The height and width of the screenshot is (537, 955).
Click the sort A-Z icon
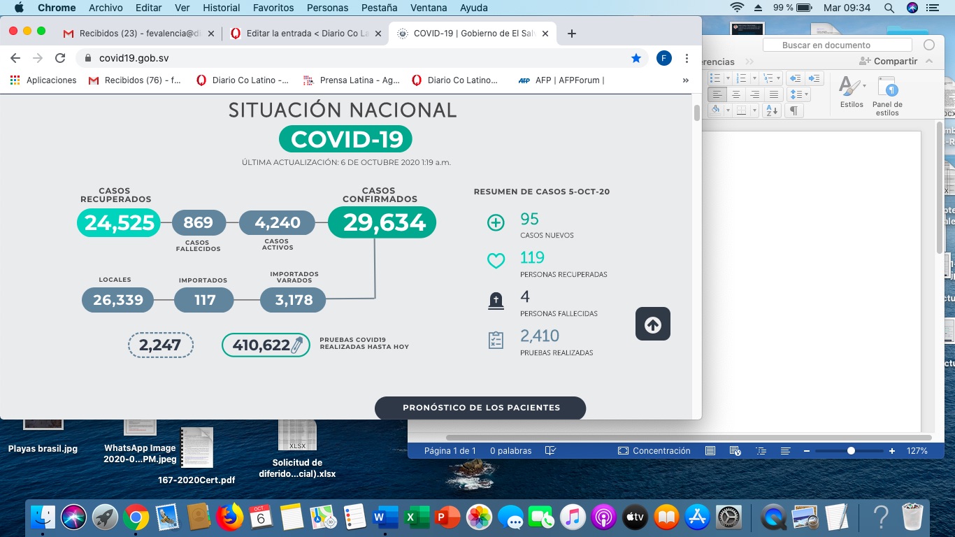pyautogui.click(x=772, y=110)
